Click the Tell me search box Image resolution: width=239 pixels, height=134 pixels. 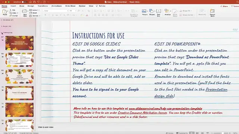(100, 6)
